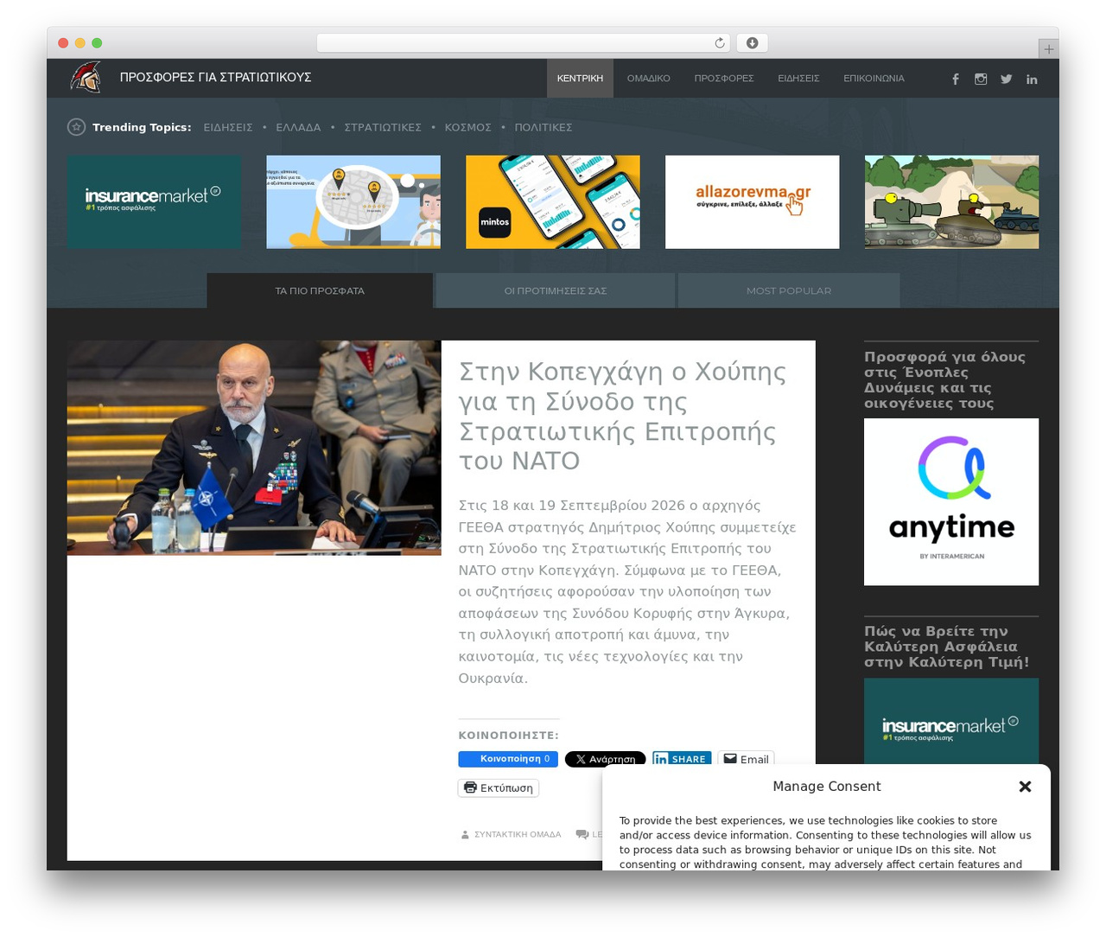The height and width of the screenshot is (937, 1106).
Task: Open a new browser tab with plus
Action: (1048, 49)
